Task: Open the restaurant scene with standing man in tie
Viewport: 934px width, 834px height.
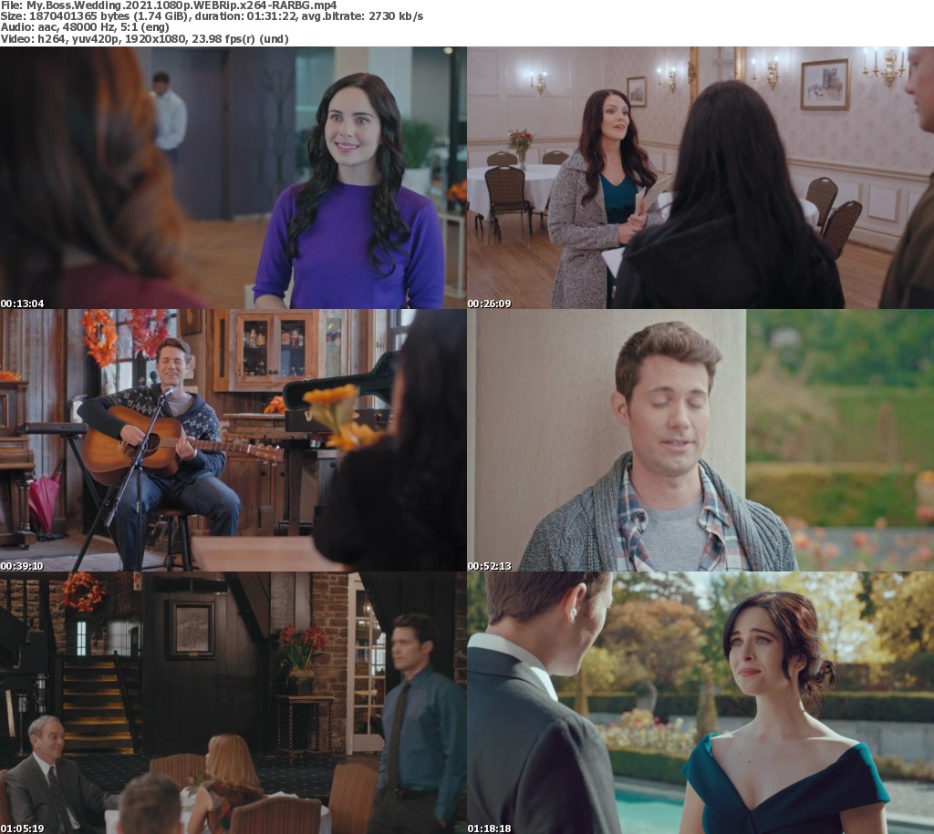Action: click(x=233, y=703)
